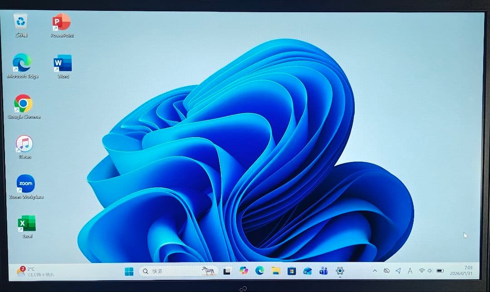Open Outlook from the taskbar
Image resolution: width=490 pixels, height=292 pixels.
click(308, 271)
